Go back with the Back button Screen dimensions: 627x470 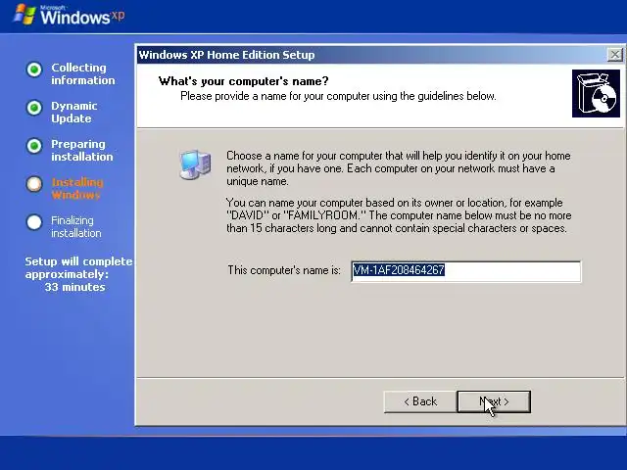[420, 401]
